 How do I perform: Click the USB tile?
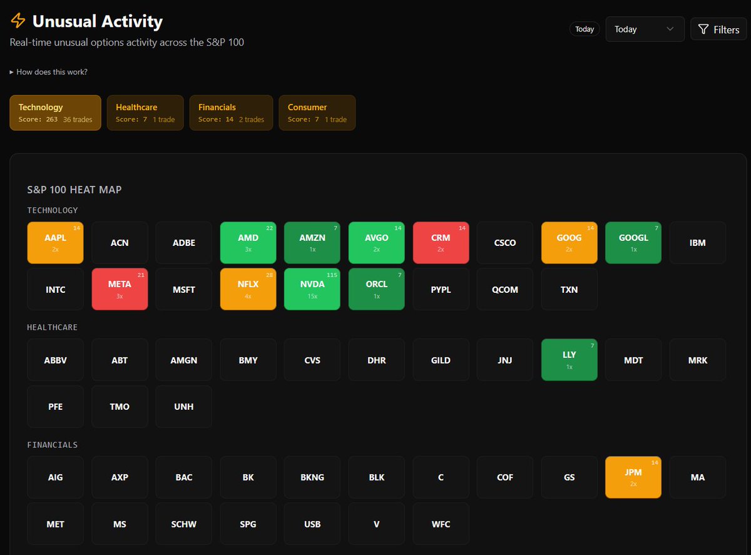(x=312, y=524)
